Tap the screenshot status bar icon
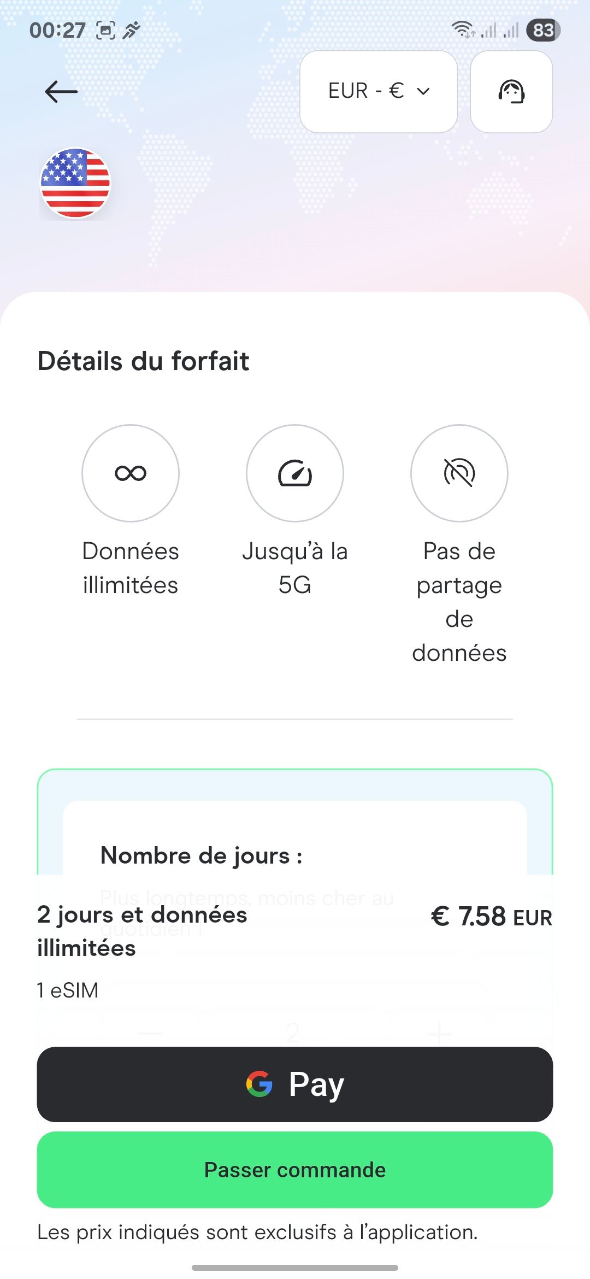 pyautogui.click(x=105, y=30)
